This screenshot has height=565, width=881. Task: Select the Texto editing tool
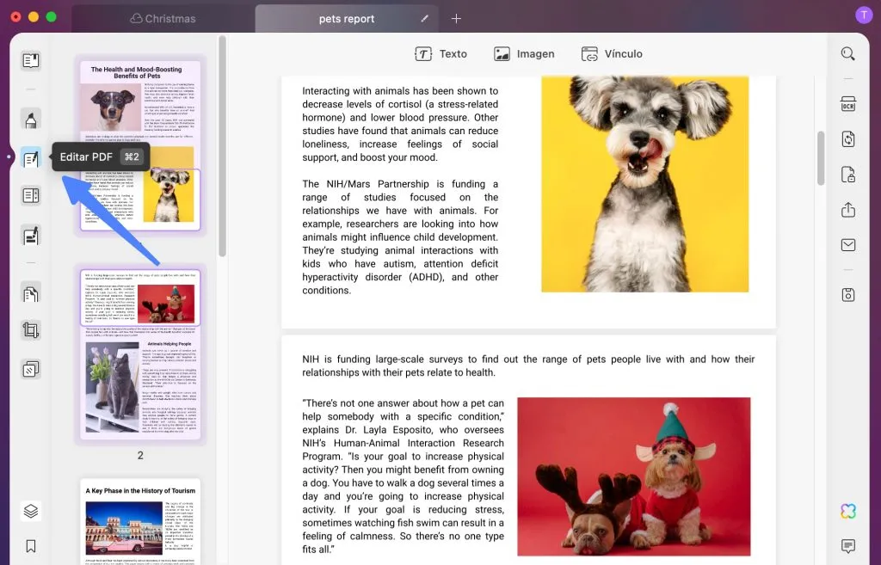(441, 54)
